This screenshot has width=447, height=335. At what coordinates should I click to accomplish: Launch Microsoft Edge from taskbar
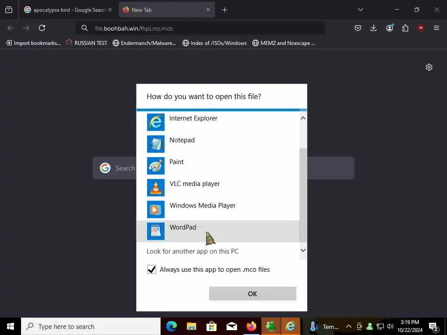coord(171,326)
